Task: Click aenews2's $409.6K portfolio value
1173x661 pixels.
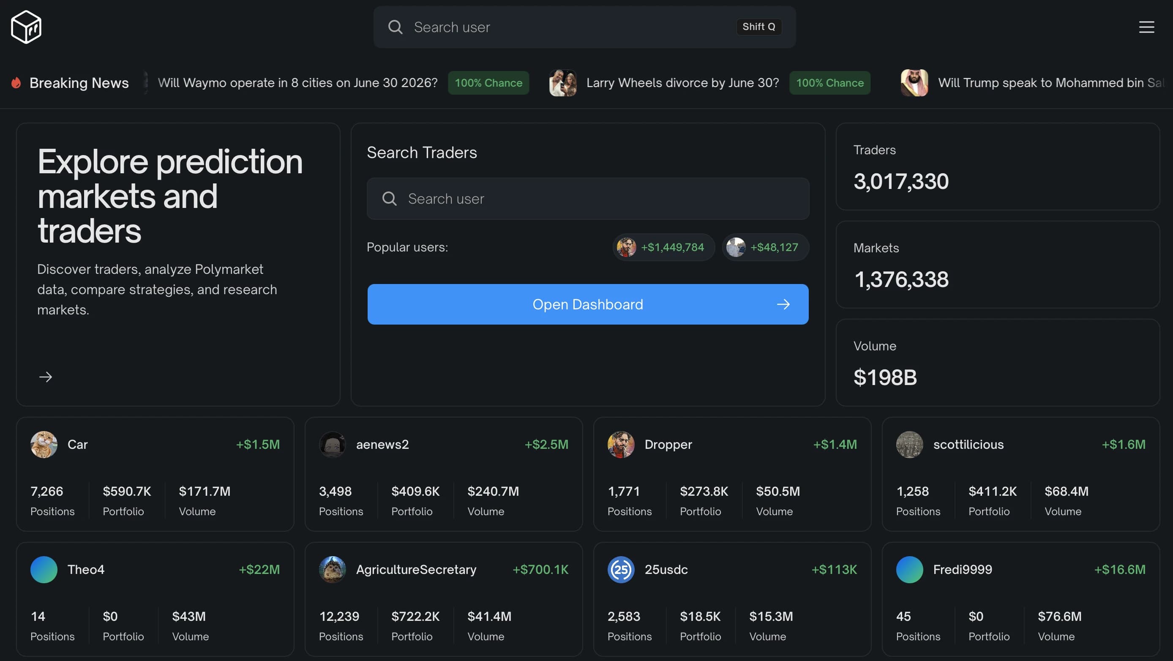Action: [x=415, y=491]
